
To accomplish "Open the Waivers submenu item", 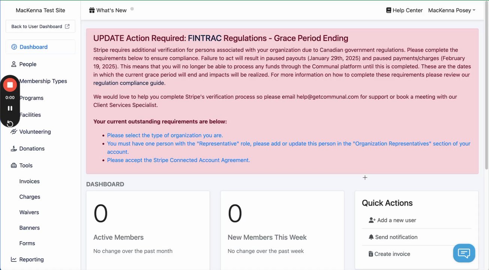I will coord(29,212).
